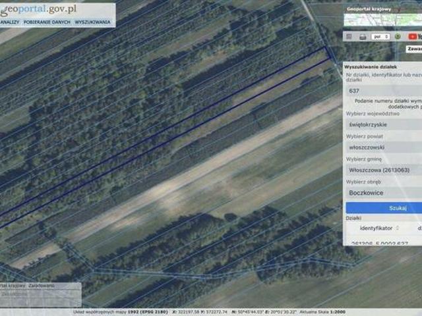Open the gmina dropdown showing Włoszczowa (2613063)
The height and width of the screenshot is (316, 422).
[x=384, y=170]
